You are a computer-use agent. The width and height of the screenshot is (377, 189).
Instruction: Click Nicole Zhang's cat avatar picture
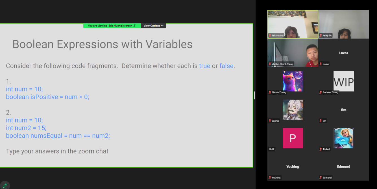[x=293, y=81]
